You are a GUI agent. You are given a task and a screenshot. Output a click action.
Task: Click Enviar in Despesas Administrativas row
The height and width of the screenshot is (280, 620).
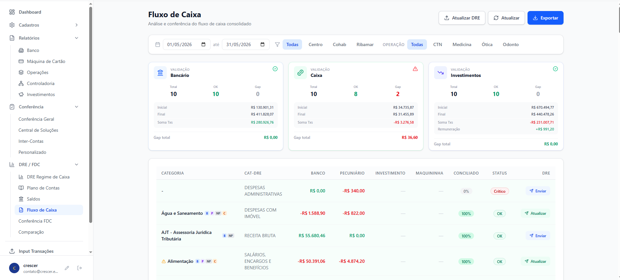click(x=538, y=191)
